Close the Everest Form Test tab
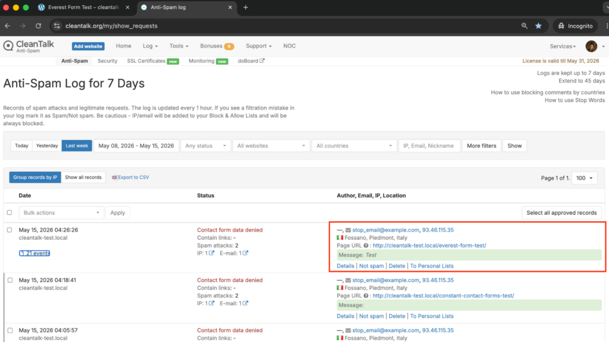This screenshot has width=609, height=342. (x=127, y=7)
